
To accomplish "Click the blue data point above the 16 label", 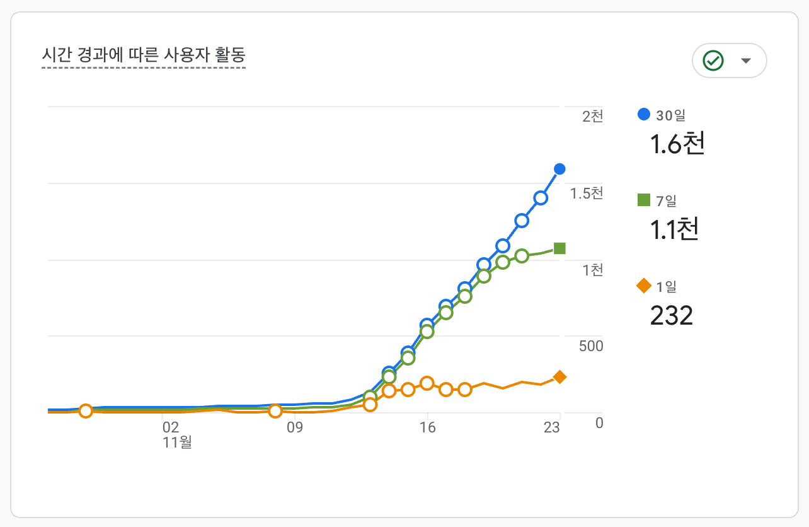I will (427, 324).
